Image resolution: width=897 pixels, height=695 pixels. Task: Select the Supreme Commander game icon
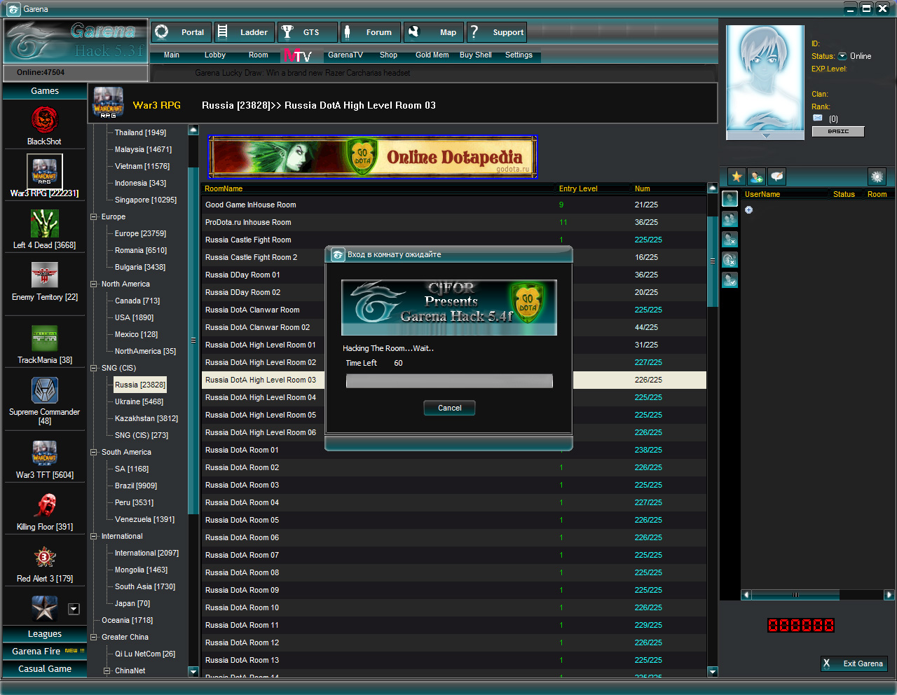[44, 390]
